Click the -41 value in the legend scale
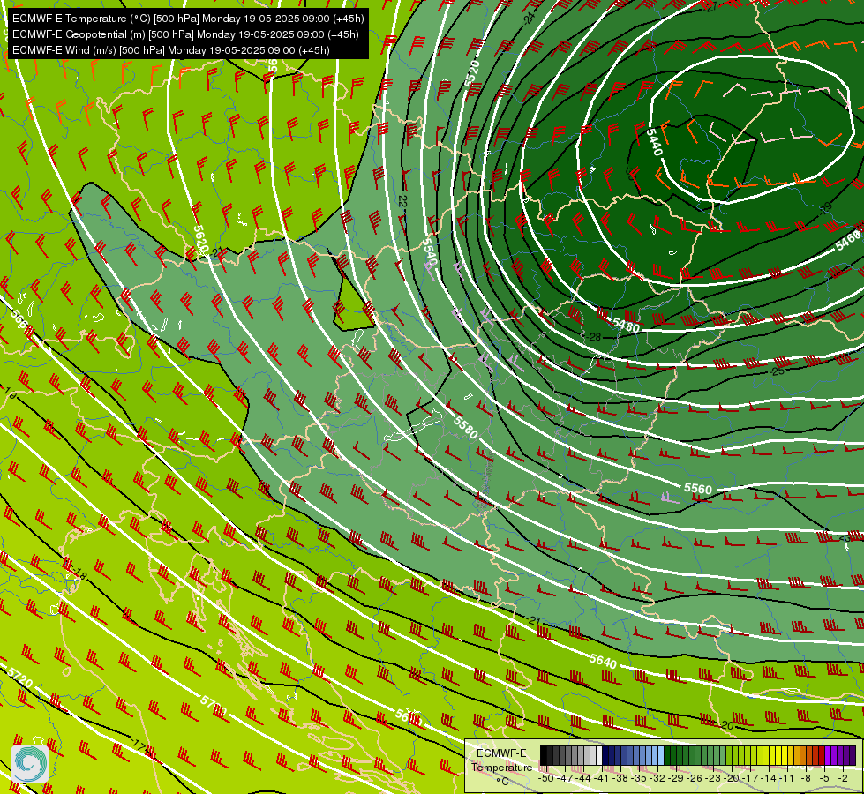 point(603,778)
